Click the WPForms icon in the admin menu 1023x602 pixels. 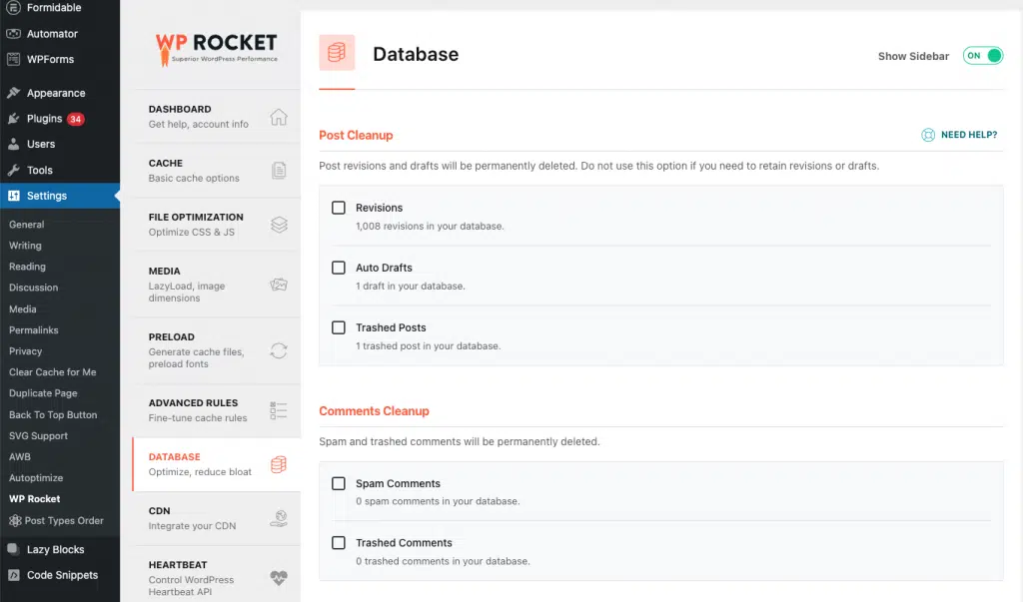[x=13, y=59]
